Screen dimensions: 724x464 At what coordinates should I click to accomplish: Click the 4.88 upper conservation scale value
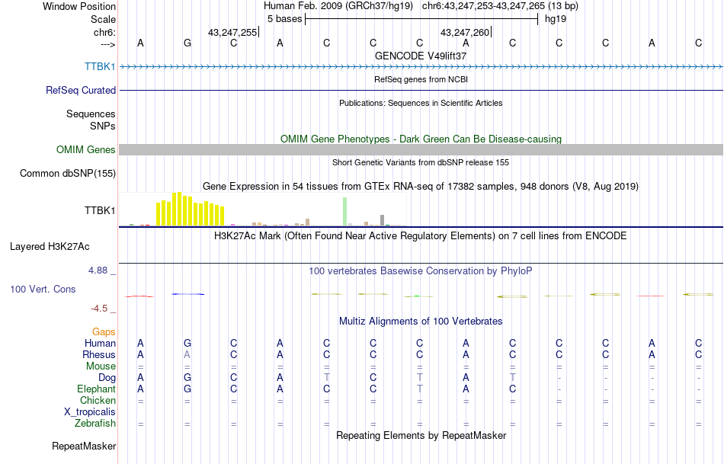tap(98, 270)
